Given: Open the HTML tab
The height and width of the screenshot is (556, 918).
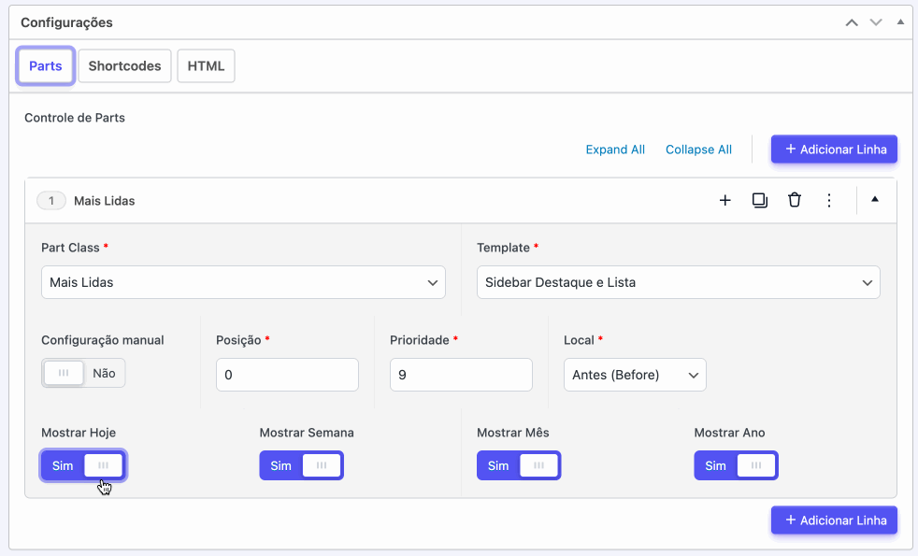Looking at the screenshot, I should click(x=206, y=66).
